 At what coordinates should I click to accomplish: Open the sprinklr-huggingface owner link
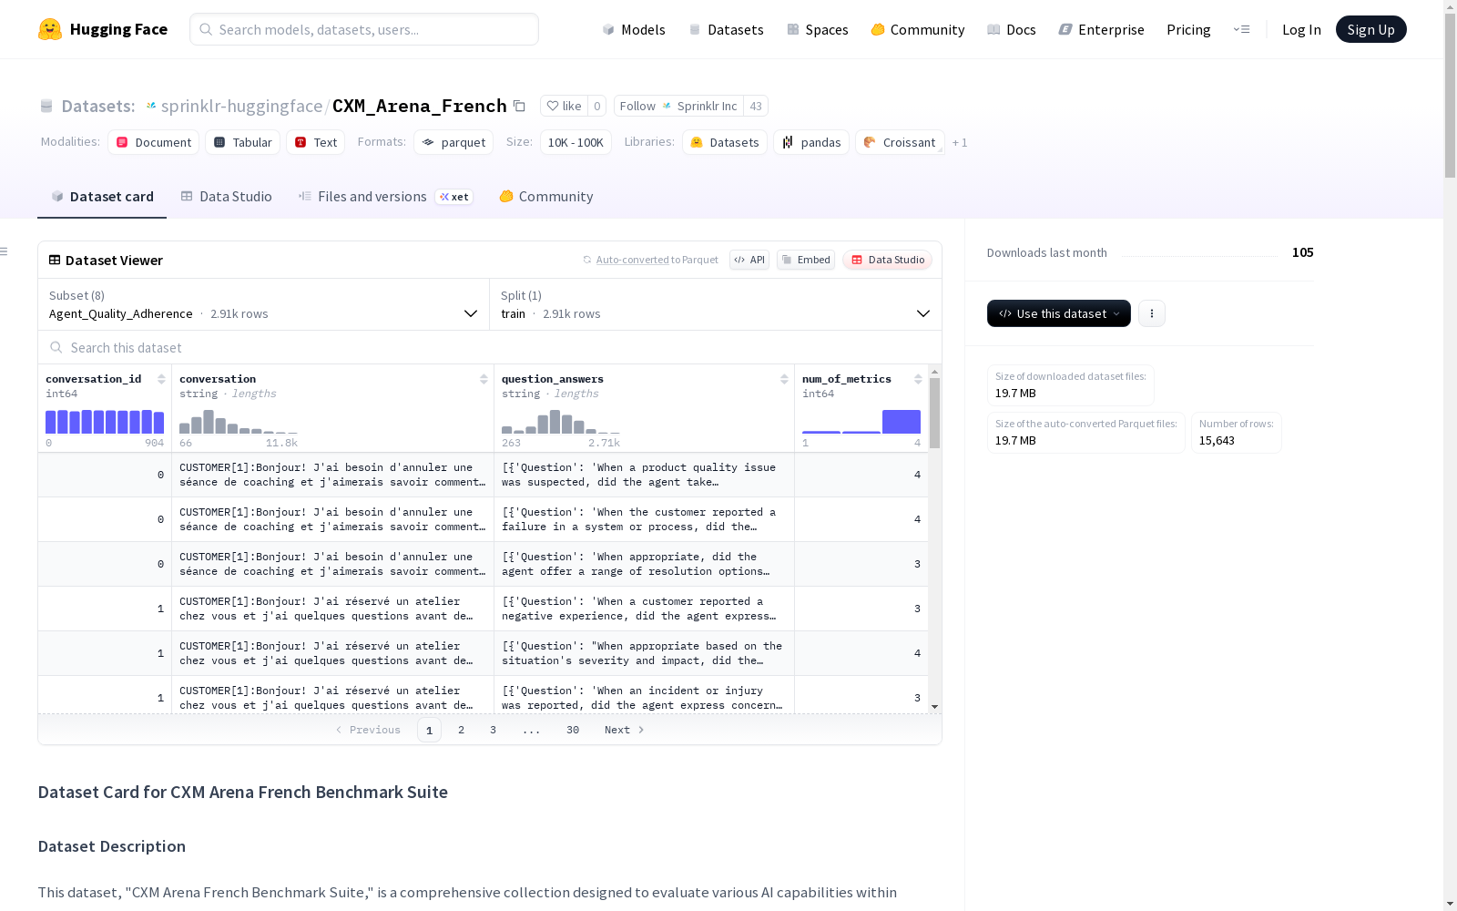(x=241, y=106)
